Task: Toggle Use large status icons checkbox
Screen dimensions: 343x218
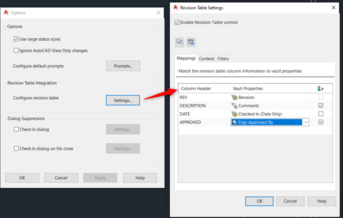Action: [x=16, y=39]
